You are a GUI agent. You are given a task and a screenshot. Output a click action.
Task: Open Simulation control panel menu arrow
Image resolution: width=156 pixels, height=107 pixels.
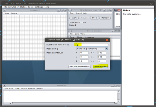coord(70,10)
